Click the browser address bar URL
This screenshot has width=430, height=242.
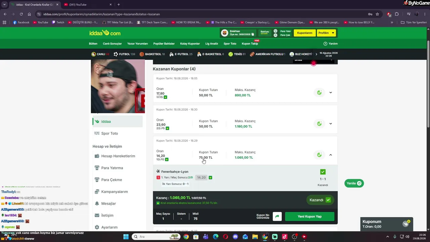pyautogui.click(x=101, y=14)
